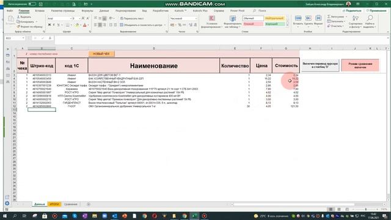391x220 pixels.
Task: Switch to the Formulas (Формулы) tab
Action: click(x=87, y=11)
